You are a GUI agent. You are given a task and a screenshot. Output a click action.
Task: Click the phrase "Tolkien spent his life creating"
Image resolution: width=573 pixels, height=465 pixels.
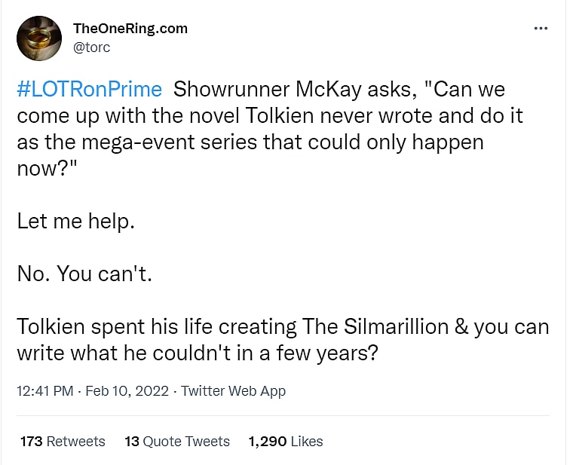coord(157,327)
